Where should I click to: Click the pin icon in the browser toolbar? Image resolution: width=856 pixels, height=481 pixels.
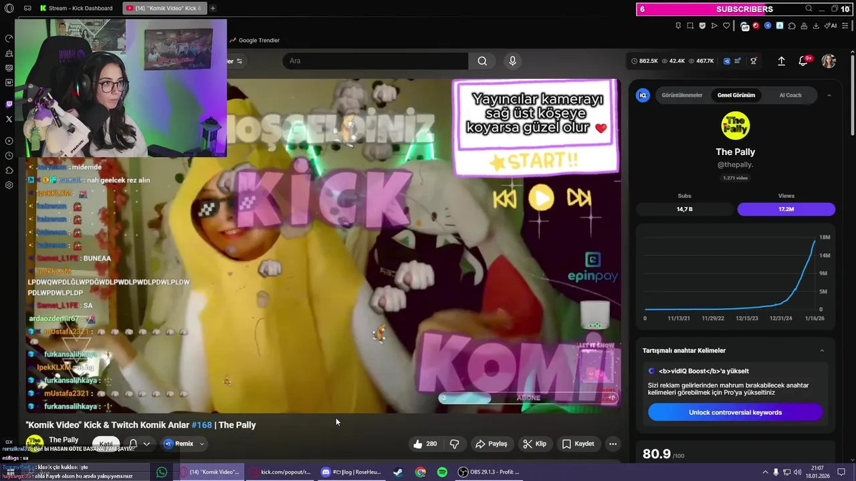tap(678, 25)
